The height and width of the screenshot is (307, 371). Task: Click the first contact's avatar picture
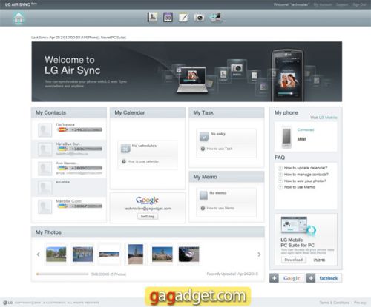45,130
